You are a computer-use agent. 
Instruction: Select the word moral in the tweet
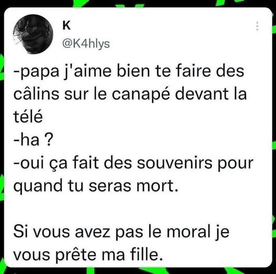point(188,232)
